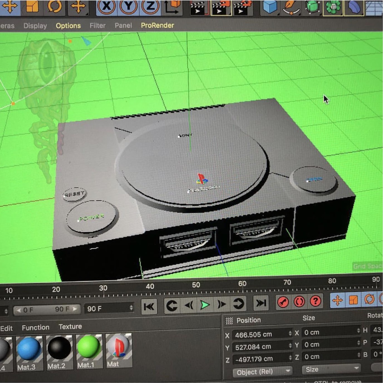Open the Options viewport menu
This screenshot has width=383, height=383.
pos(68,26)
